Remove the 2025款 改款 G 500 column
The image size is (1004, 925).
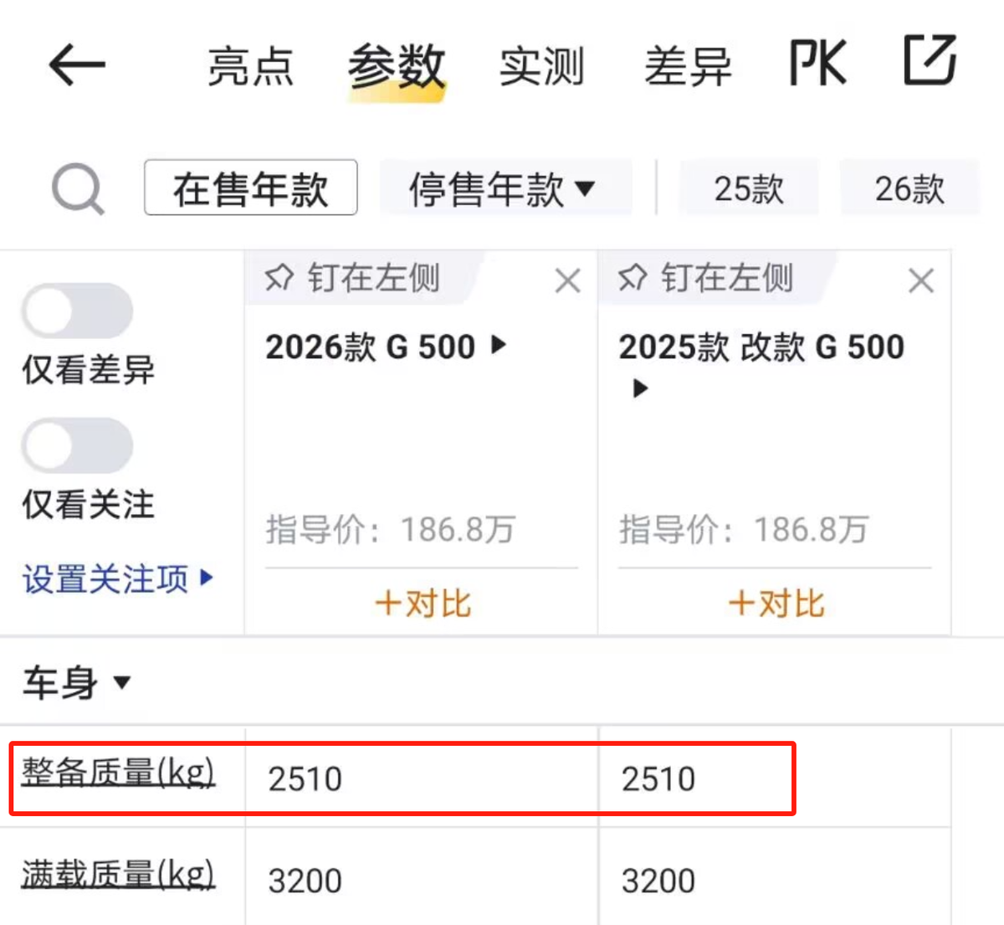click(920, 281)
